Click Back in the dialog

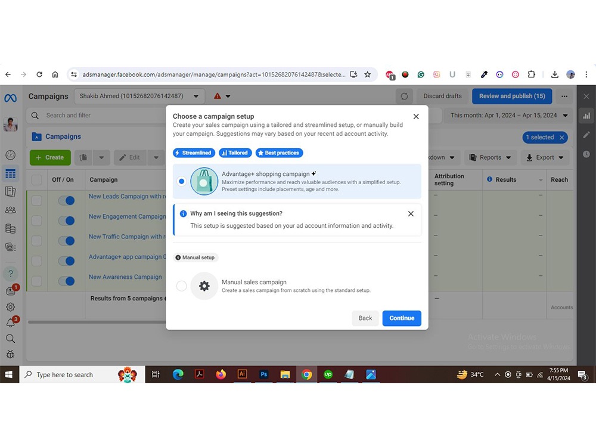365,318
